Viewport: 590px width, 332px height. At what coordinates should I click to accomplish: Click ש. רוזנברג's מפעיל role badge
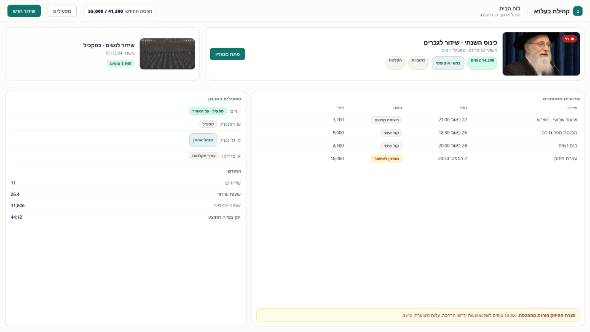tap(208, 124)
